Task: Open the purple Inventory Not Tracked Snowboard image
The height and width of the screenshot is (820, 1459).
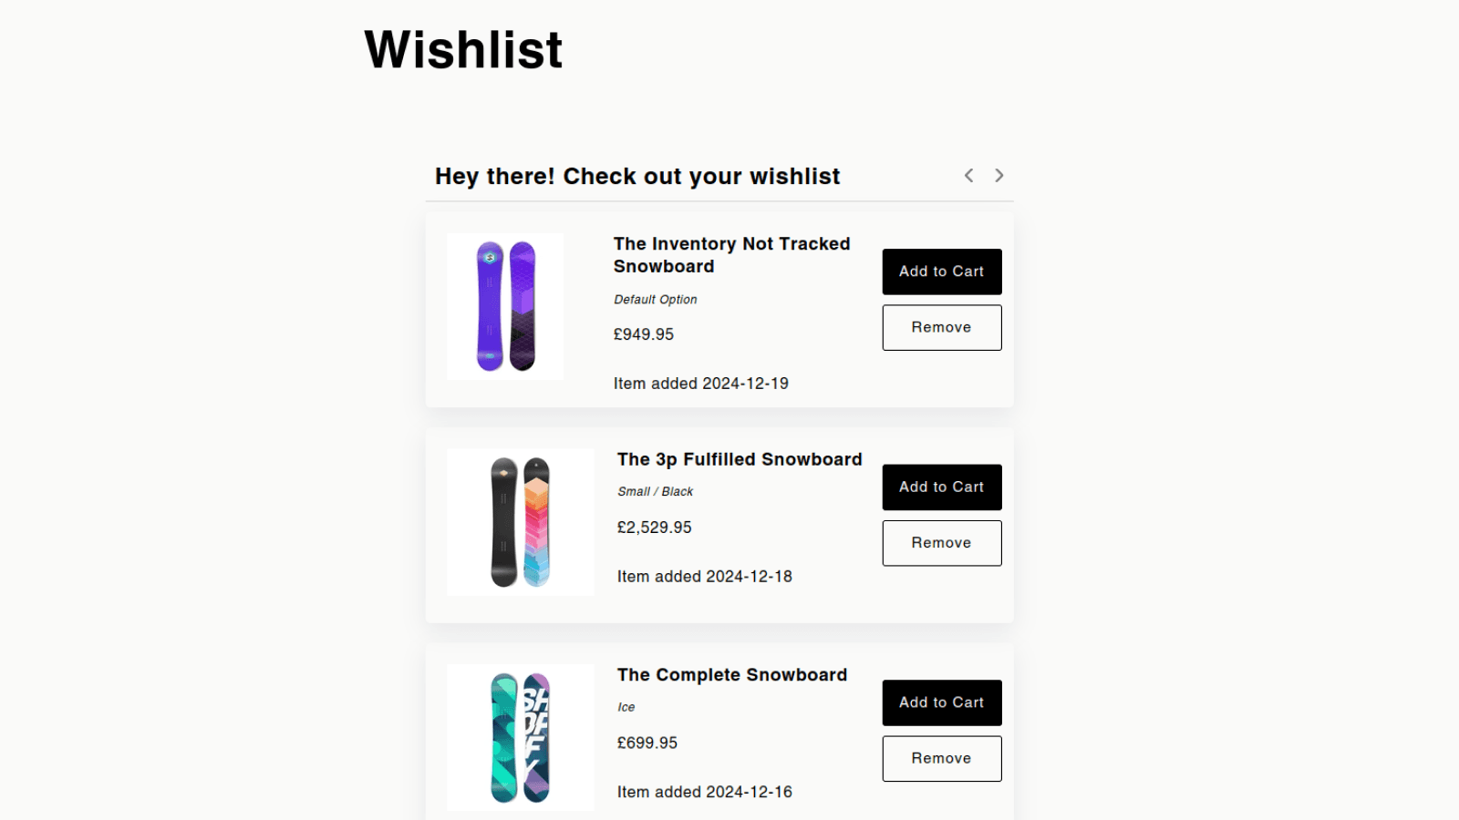Action: [505, 306]
